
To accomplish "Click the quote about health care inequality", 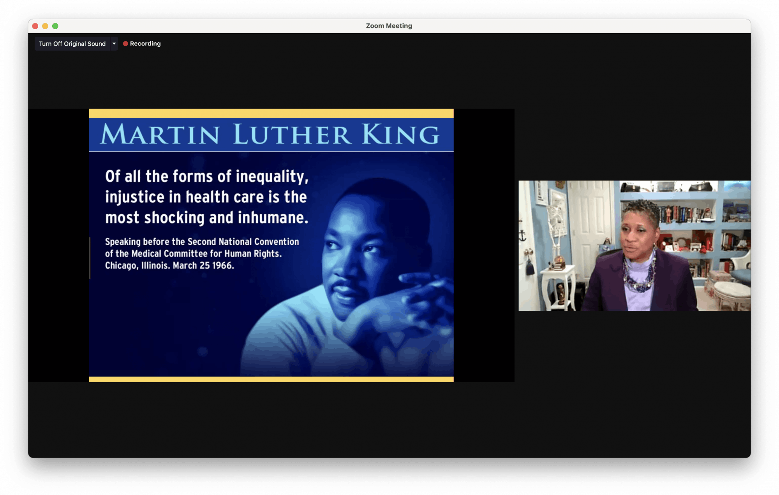I will 206,197.
